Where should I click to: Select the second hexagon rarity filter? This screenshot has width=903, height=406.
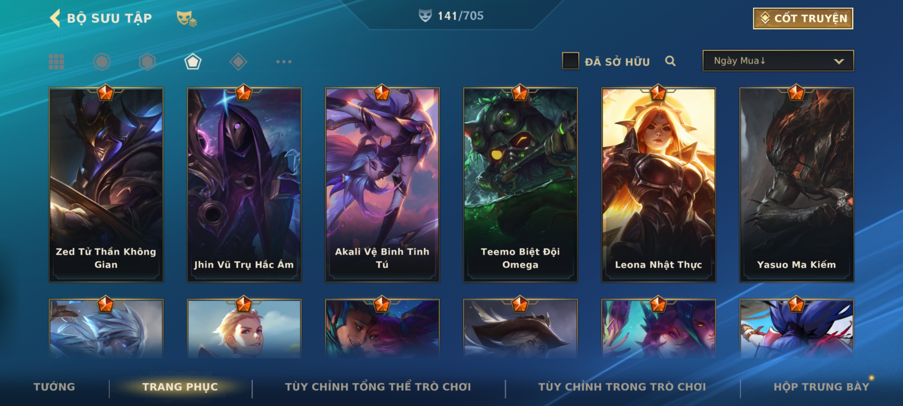click(x=147, y=62)
